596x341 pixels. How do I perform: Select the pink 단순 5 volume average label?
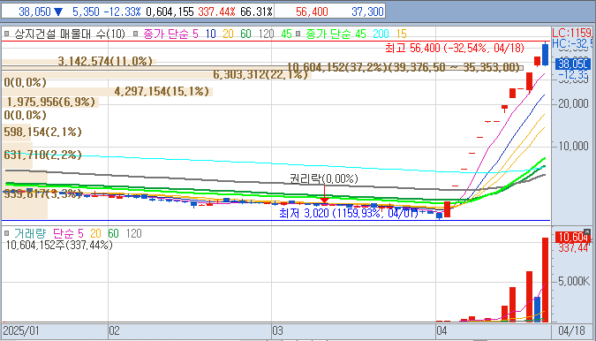pos(68,233)
